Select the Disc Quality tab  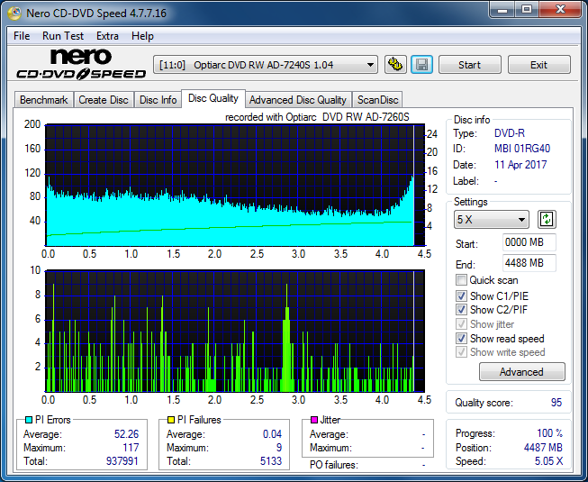pos(213,98)
